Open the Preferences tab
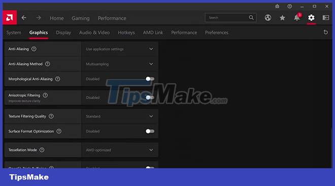The height and width of the screenshot is (186, 335). click(217, 33)
